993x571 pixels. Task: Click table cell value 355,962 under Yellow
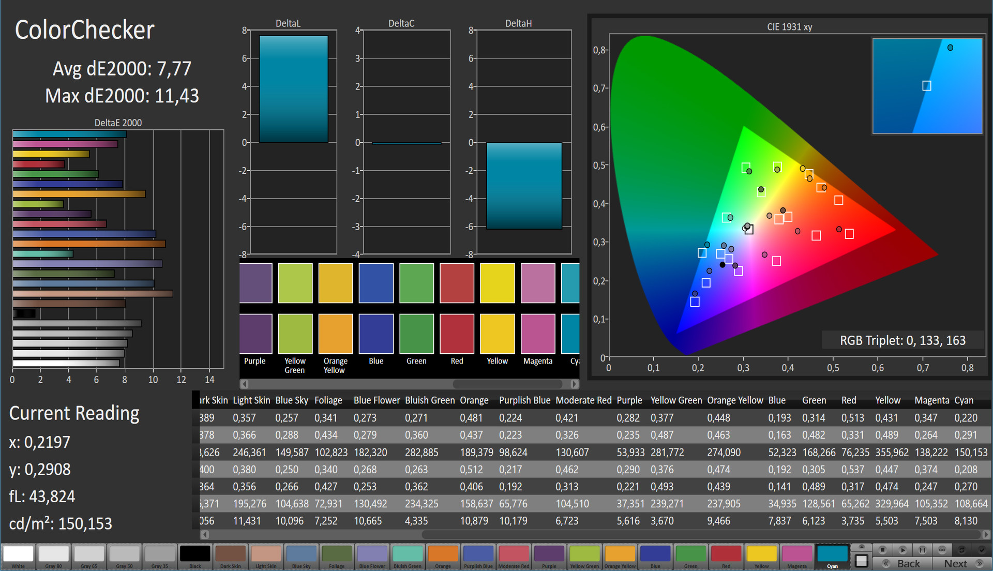pyautogui.click(x=892, y=453)
